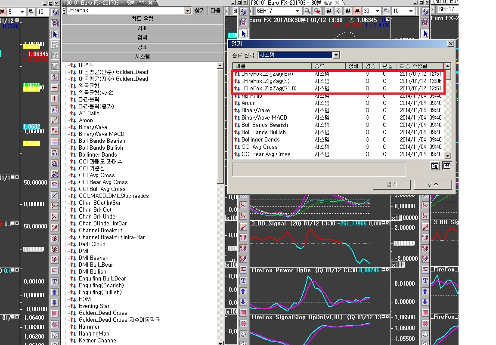Toggle the 일 (daily) period button

pos(329,11)
